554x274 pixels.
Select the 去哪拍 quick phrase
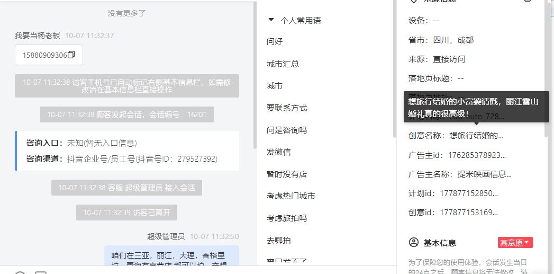pos(278,241)
